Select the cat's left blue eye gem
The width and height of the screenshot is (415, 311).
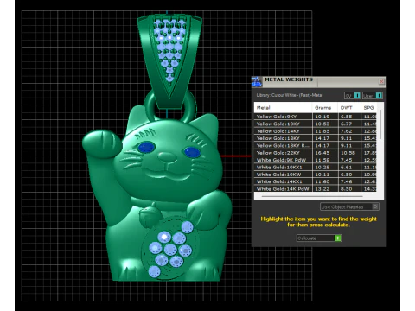147,147
